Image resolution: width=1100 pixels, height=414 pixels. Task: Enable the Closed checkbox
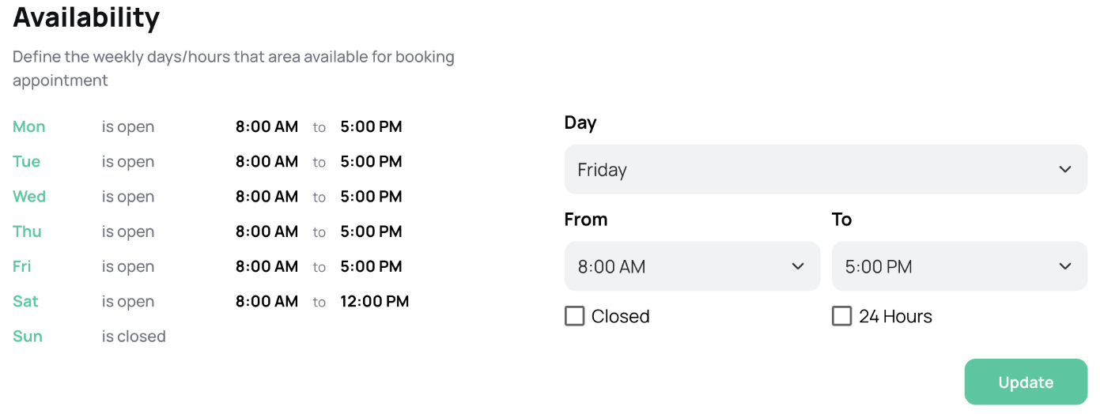pos(574,316)
